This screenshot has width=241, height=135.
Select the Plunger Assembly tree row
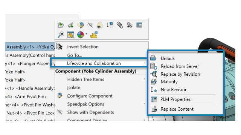[x=30, y=63]
